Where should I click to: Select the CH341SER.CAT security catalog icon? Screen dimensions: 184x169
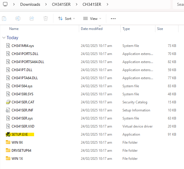(x=8, y=102)
